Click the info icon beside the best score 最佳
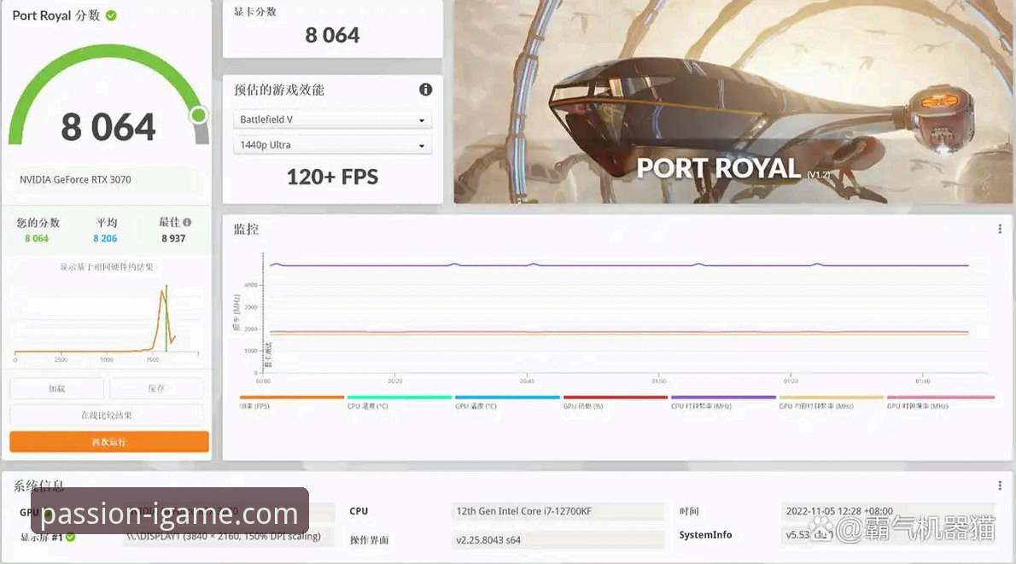Viewport: 1016px width, 564px height. pos(187,222)
